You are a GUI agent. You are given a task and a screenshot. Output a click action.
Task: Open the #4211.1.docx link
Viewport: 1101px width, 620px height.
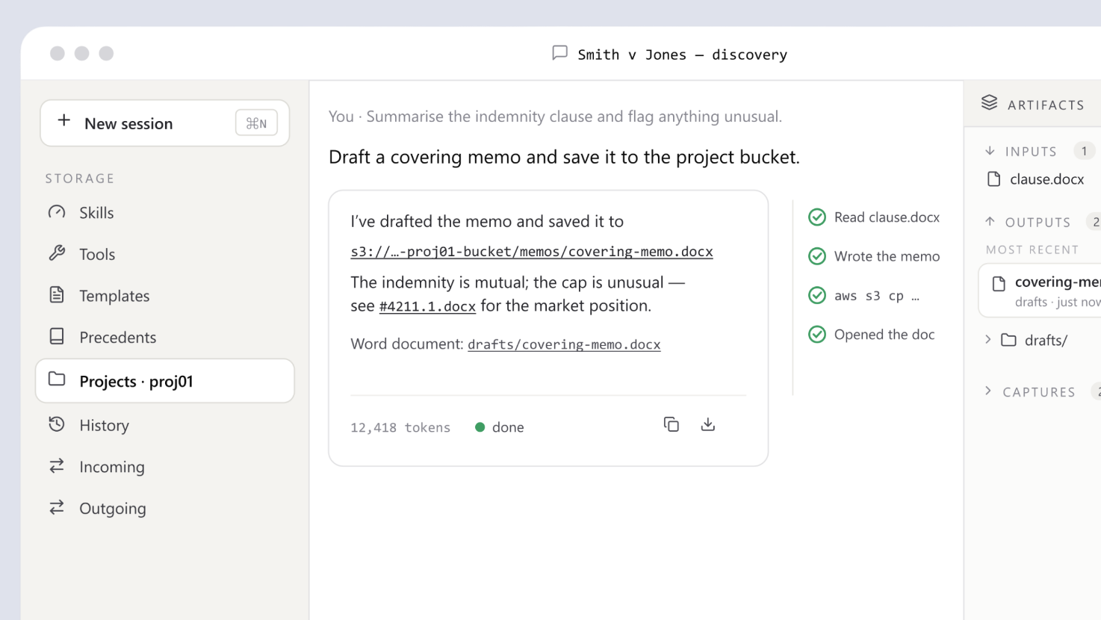[x=427, y=306]
